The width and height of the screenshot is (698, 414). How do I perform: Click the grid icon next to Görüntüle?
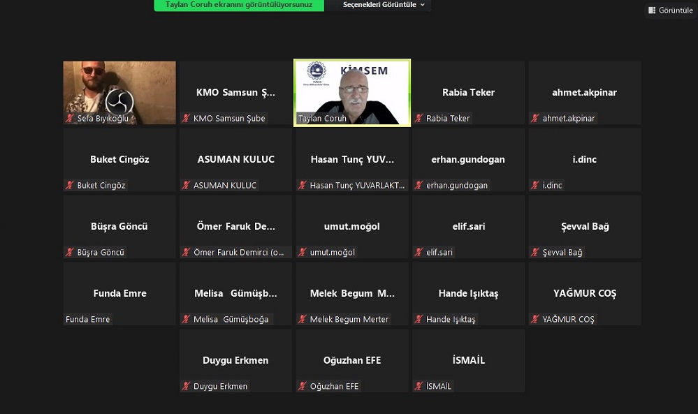[x=652, y=10]
